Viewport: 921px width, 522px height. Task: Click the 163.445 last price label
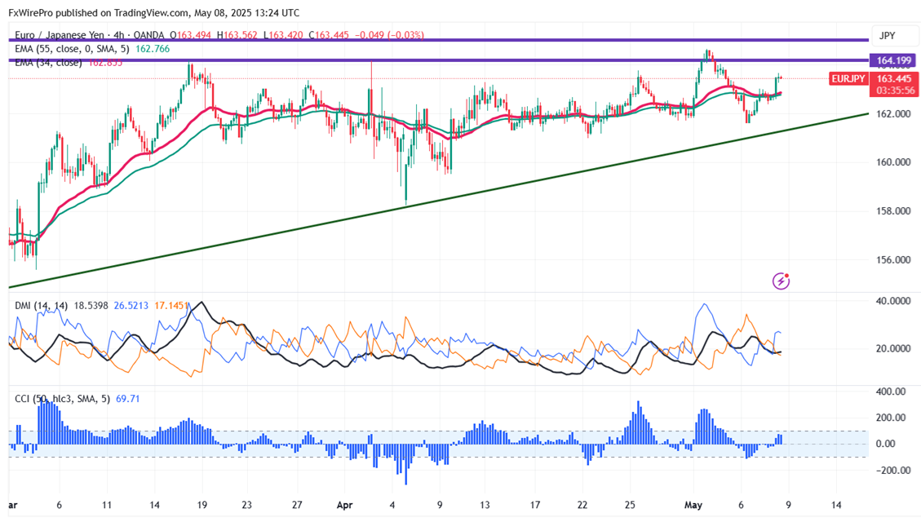click(894, 78)
